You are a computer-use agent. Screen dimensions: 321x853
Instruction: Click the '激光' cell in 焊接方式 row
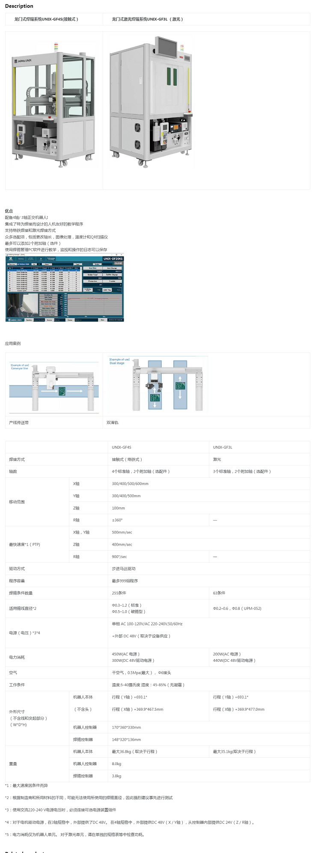217,459
